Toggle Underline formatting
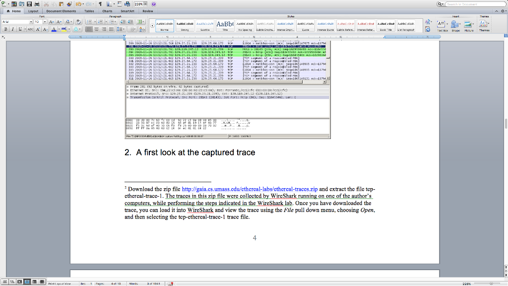Viewport: 508px width, 286px height. [19, 29]
